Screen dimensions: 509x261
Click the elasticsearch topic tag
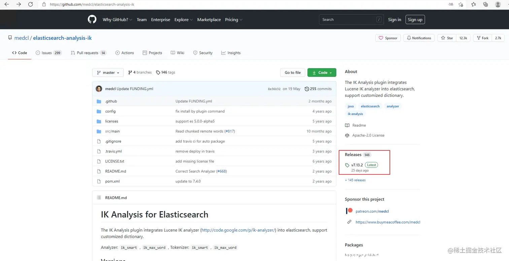tap(370, 106)
